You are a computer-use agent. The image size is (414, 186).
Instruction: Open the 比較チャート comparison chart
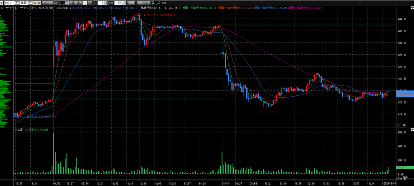click(x=144, y=3)
